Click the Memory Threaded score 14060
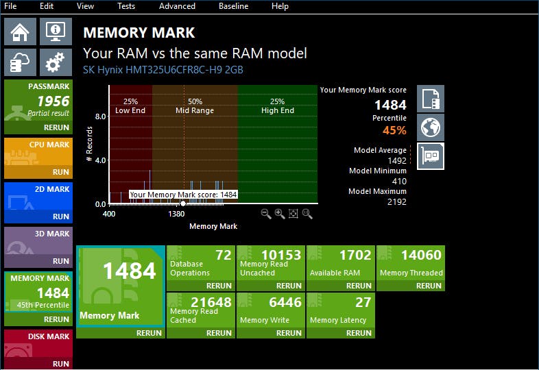 [x=422, y=255]
